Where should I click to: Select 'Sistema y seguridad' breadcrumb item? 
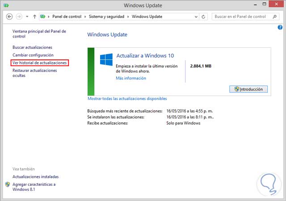[106, 17]
